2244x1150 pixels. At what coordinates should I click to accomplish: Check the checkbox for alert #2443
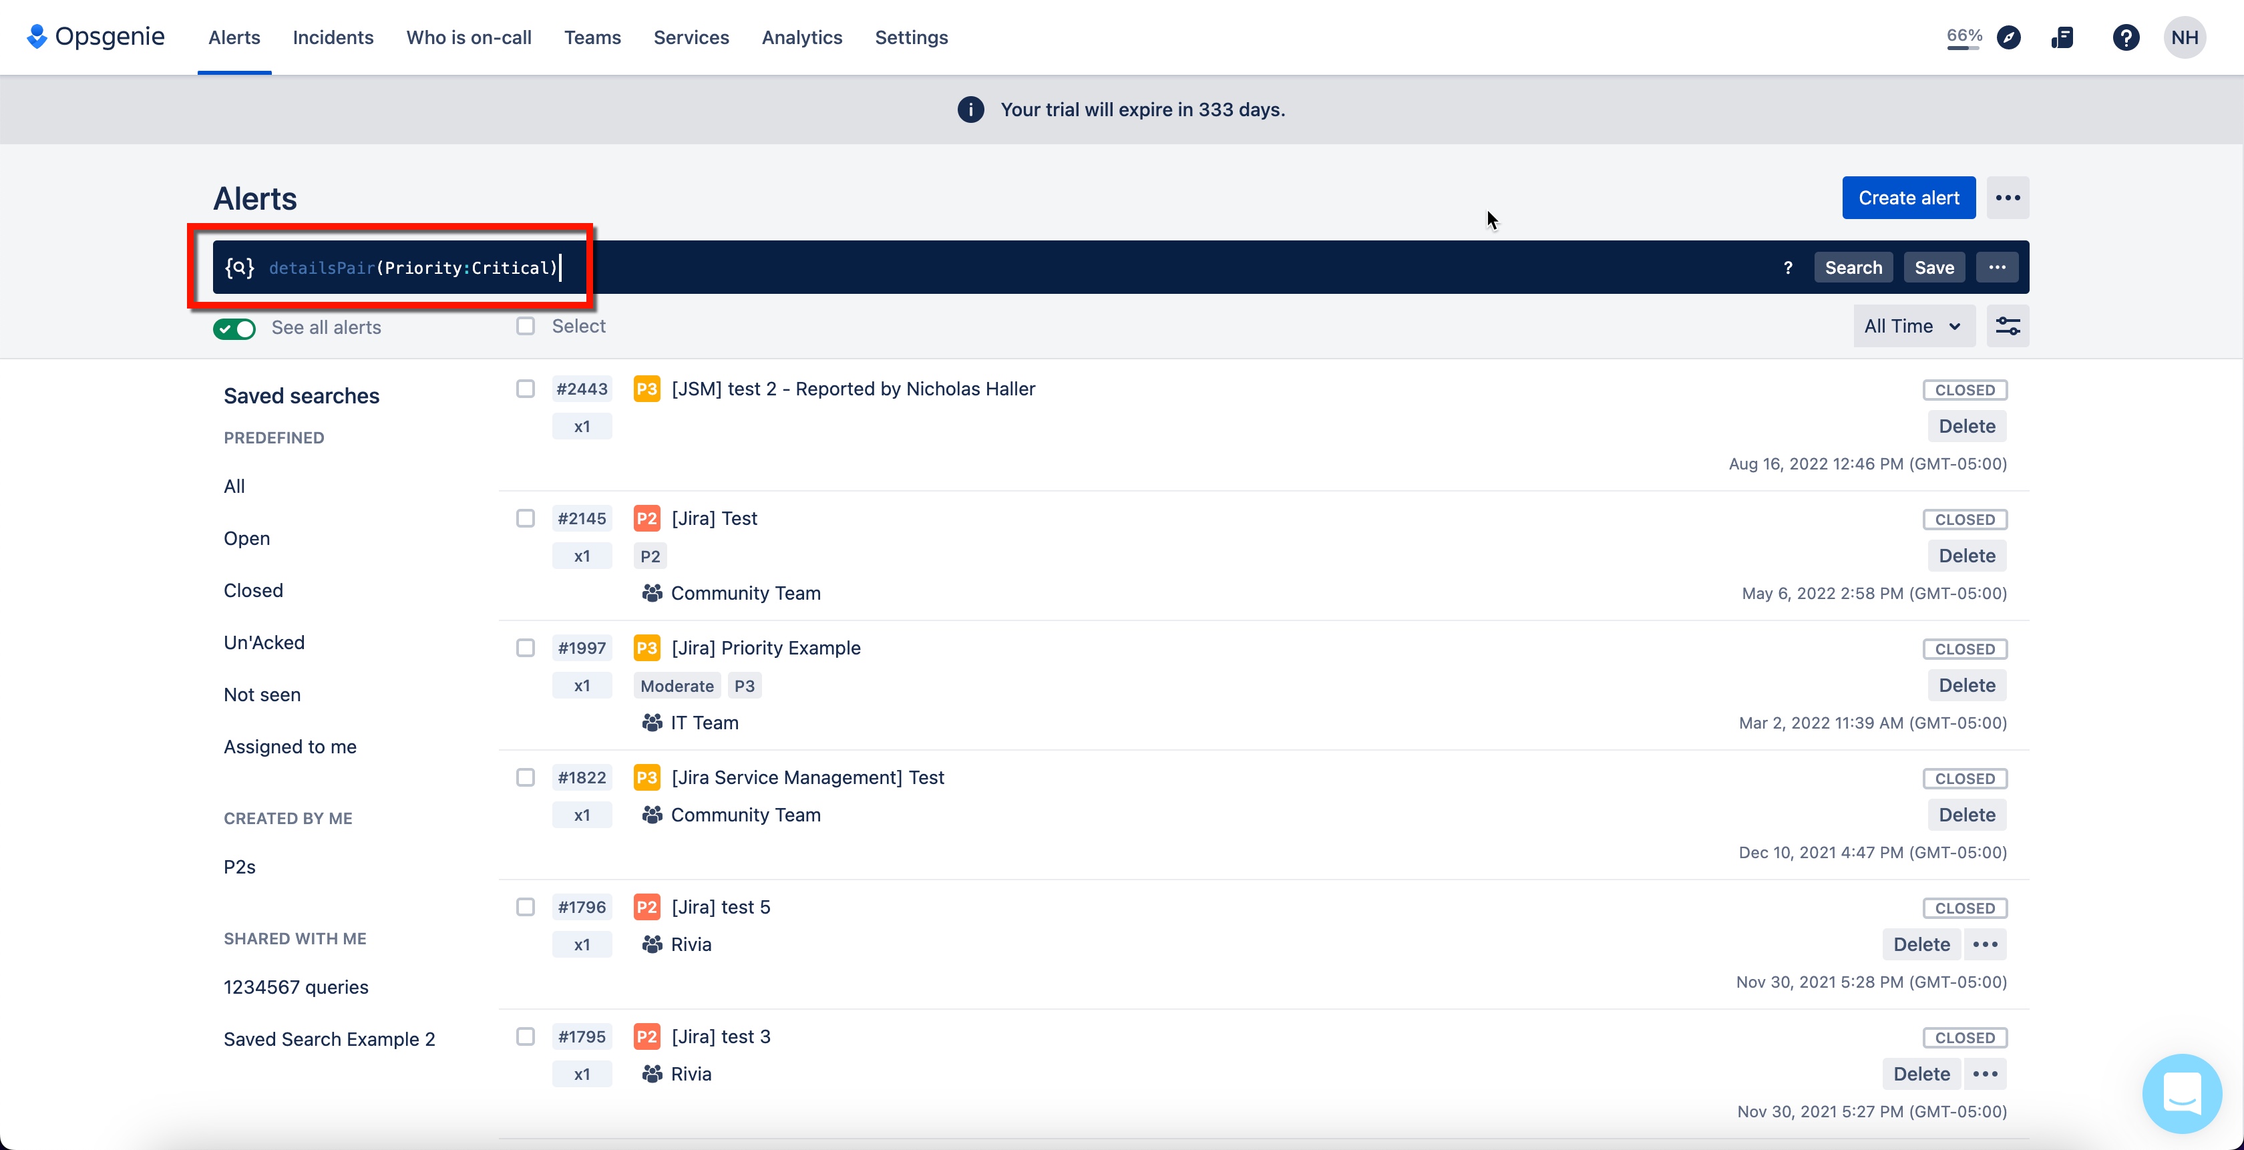coord(524,389)
